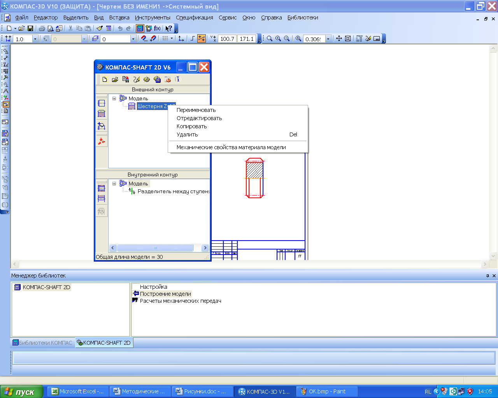Viewport: 498px width, 398px height.
Task: Click the zoom in magnifier icon
Action: click(278, 38)
